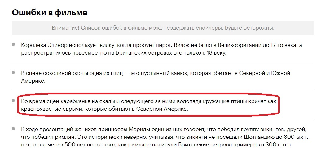This screenshot has width=334, height=165.
Task: Select the word "Внимание!" in the banner
Action: (65, 28)
